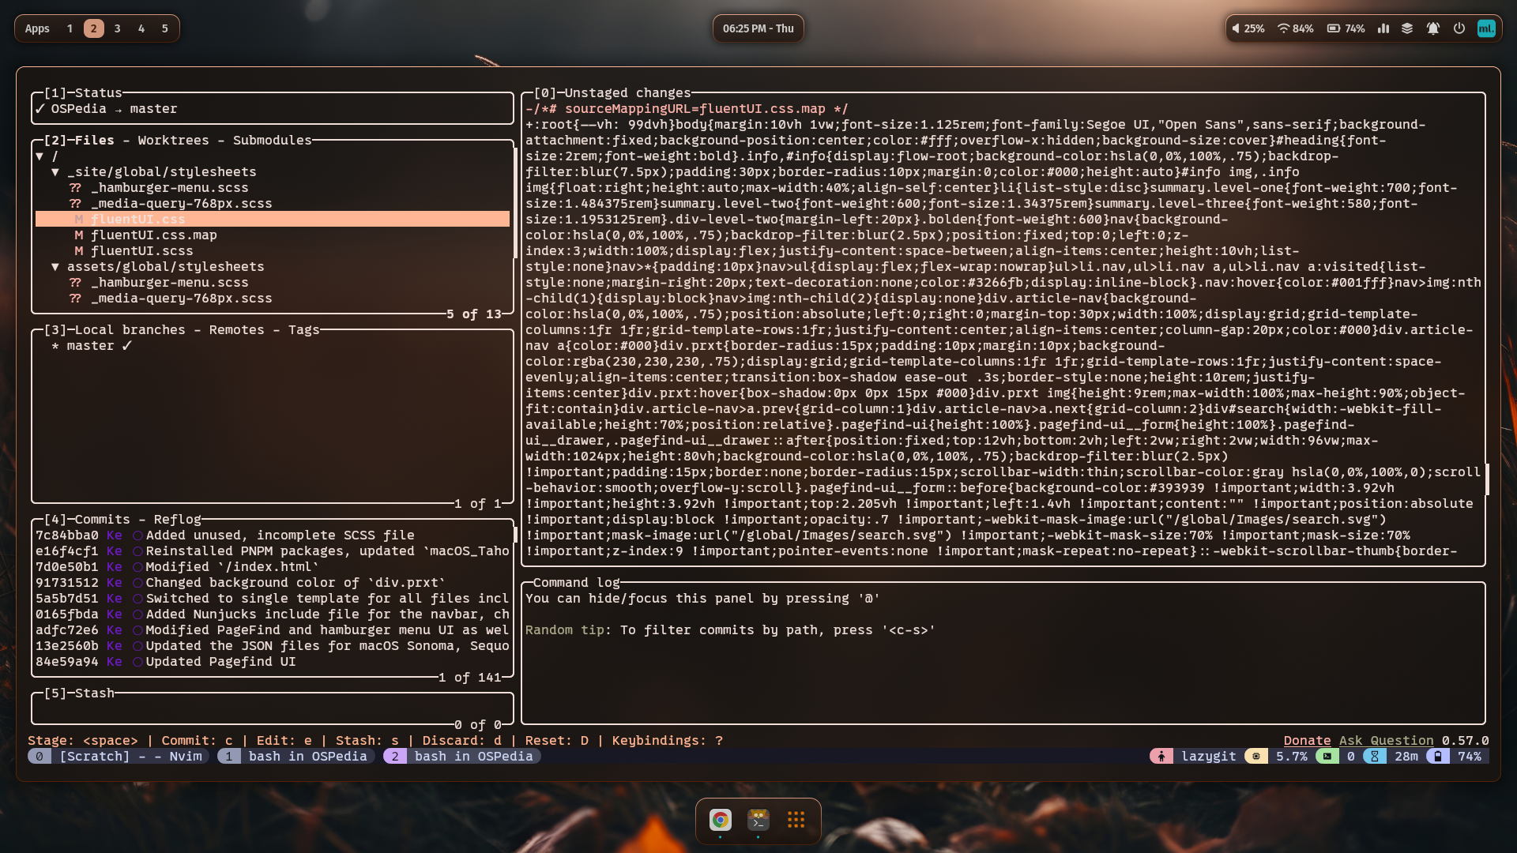Click the notification bell icon

click(x=1432, y=28)
